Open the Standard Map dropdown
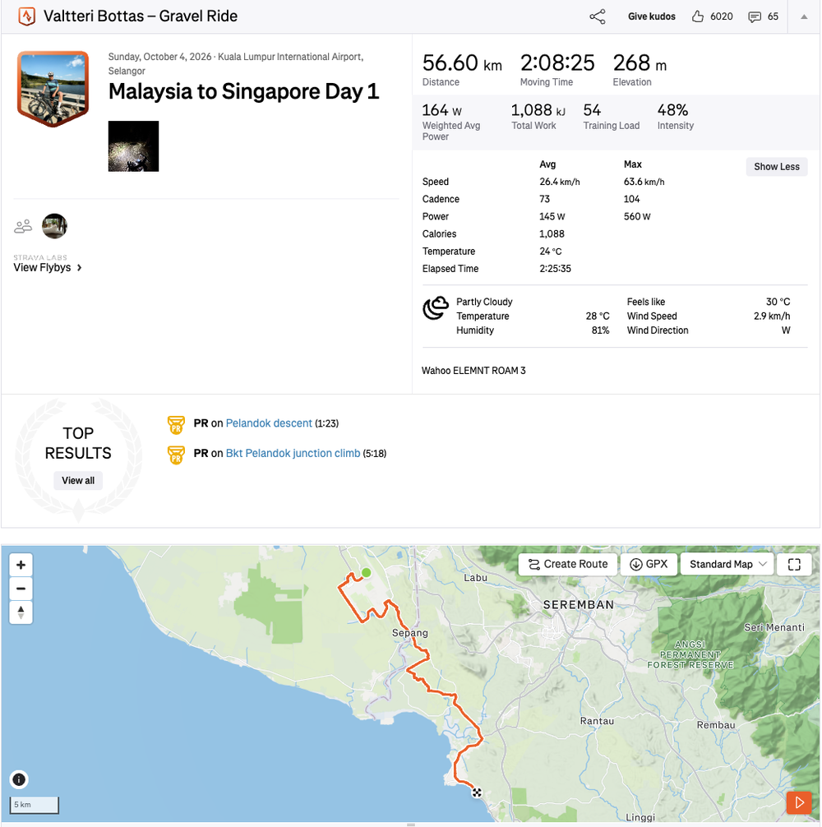The height and width of the screenshot is (827, 822). click(727, 564)
